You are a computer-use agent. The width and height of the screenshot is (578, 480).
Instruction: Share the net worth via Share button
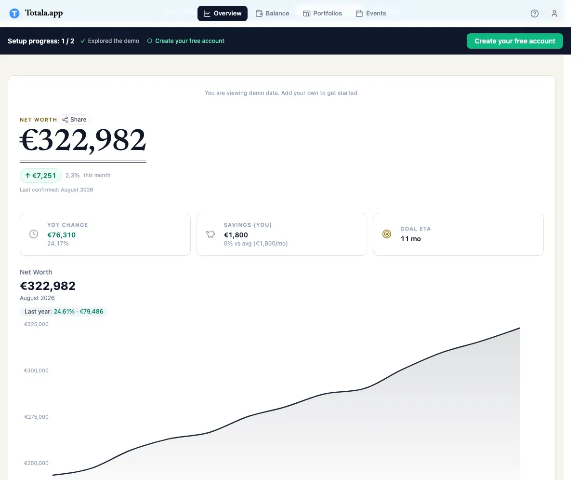click(74, 120)
